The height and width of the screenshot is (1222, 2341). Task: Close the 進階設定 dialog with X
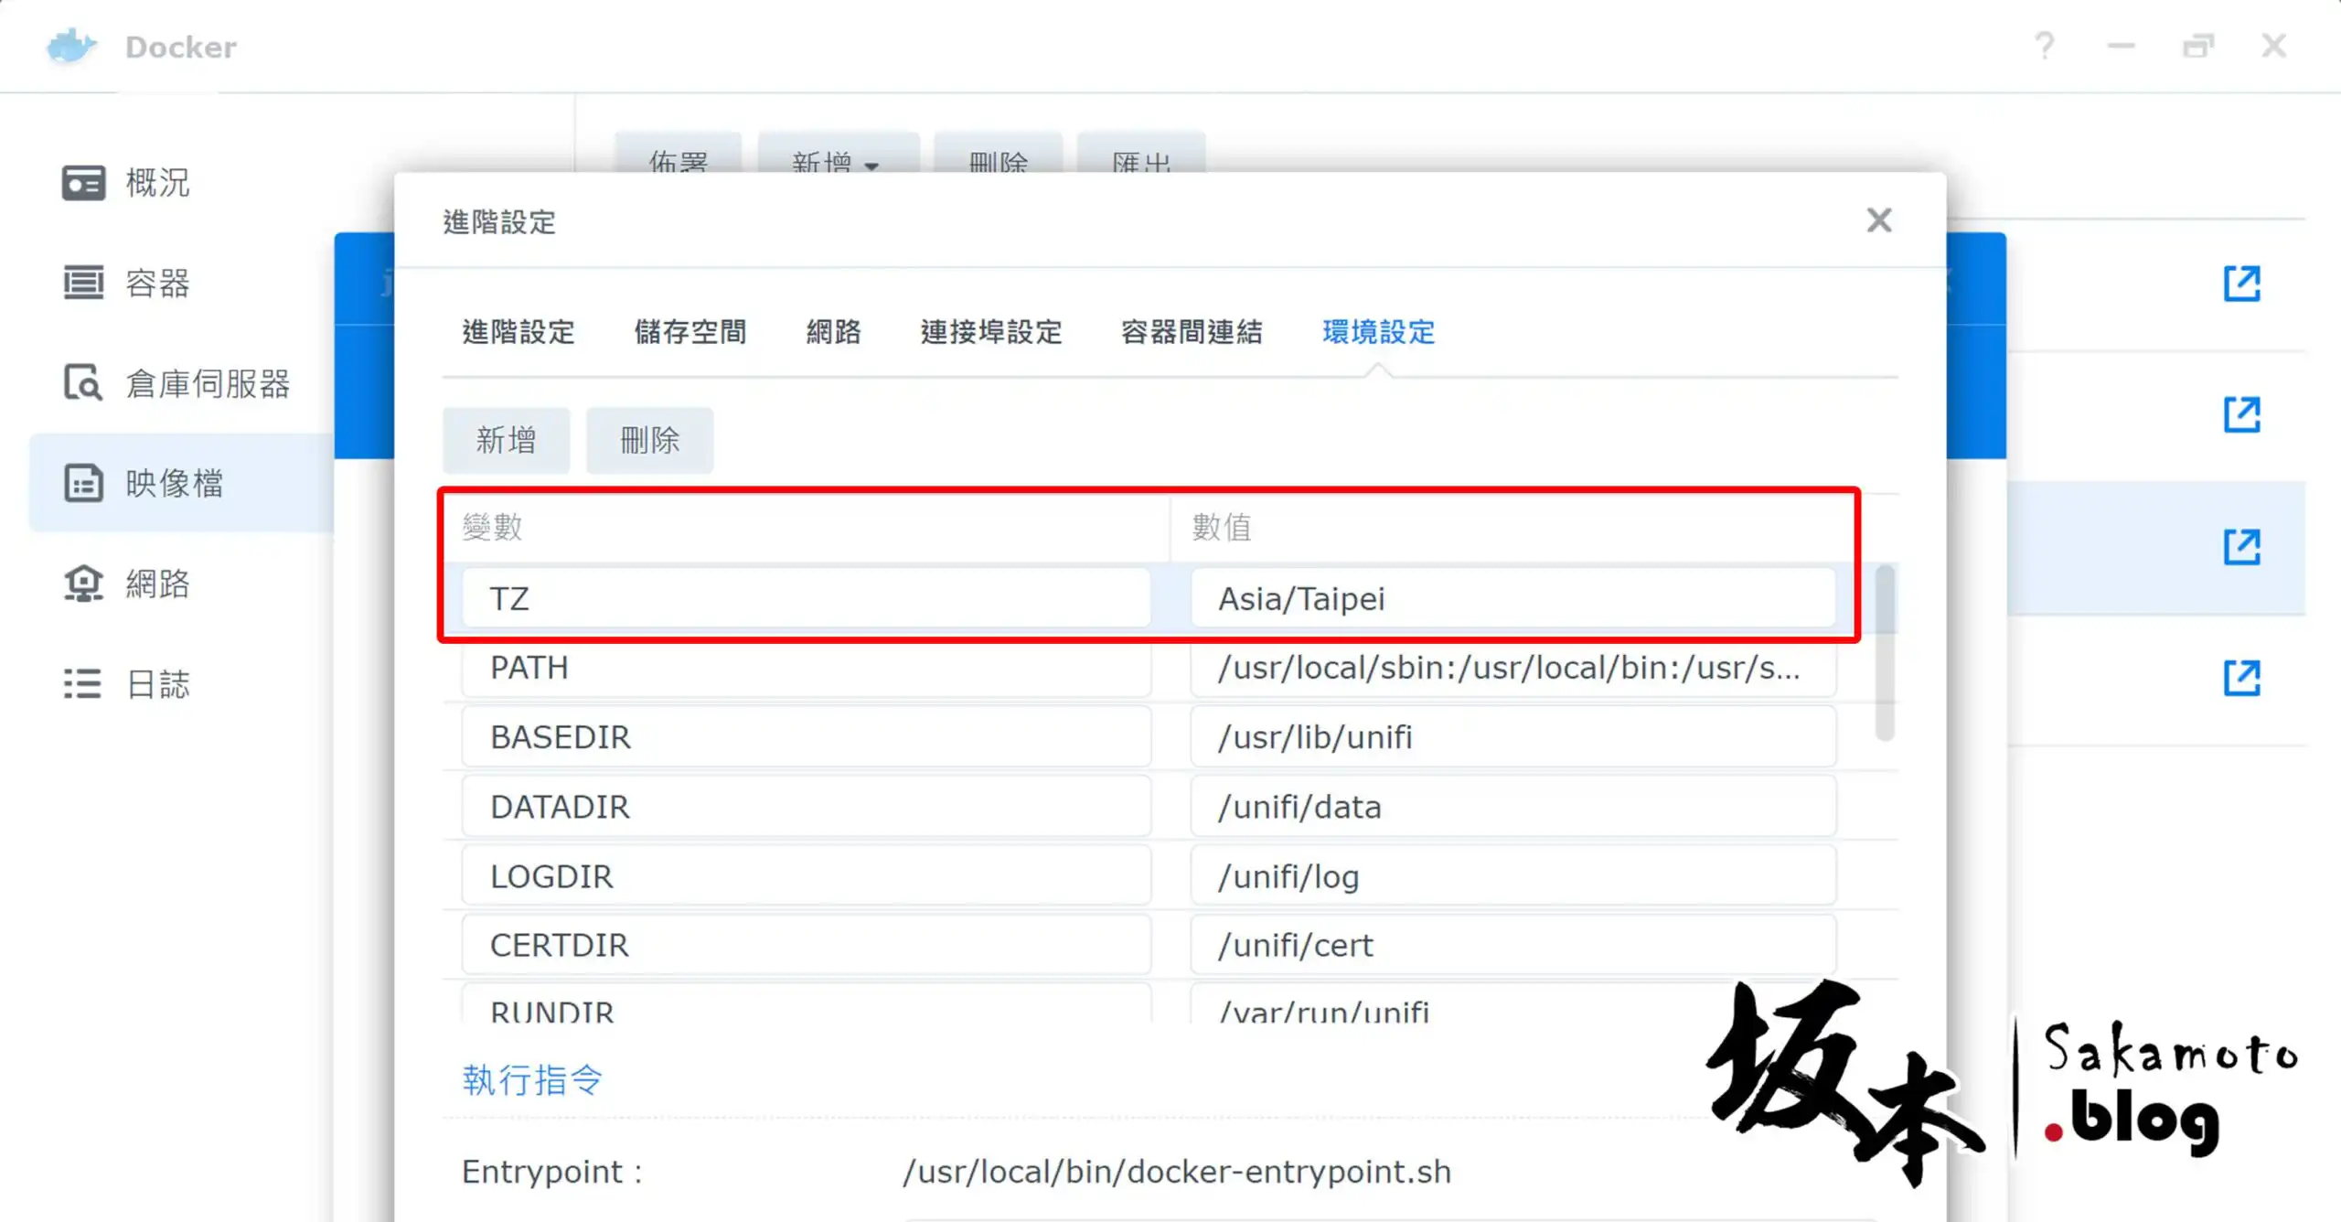(x=1878, y=220)
